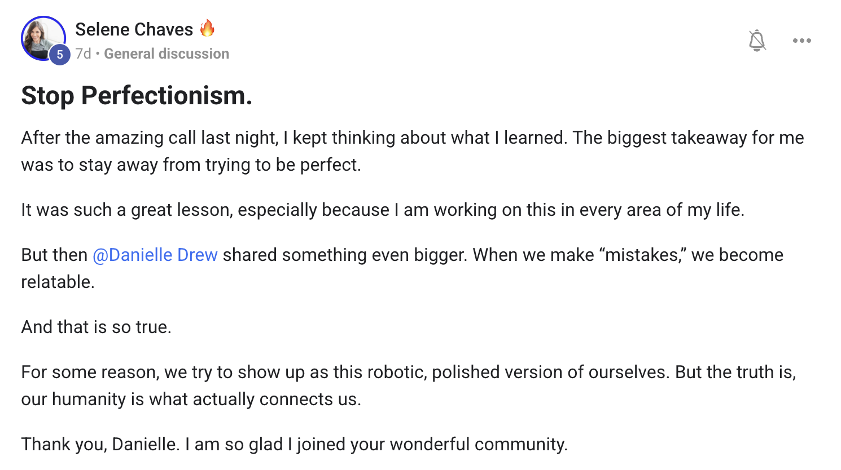
Task: Click the level 5 badge on avatar
Action: coord(59,55)
